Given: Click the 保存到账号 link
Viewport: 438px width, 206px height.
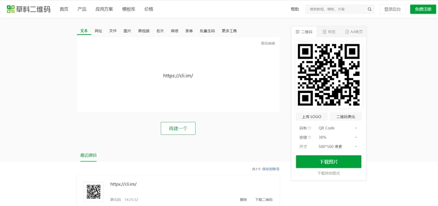Looking at the screenshot, I should coord(271,169).
